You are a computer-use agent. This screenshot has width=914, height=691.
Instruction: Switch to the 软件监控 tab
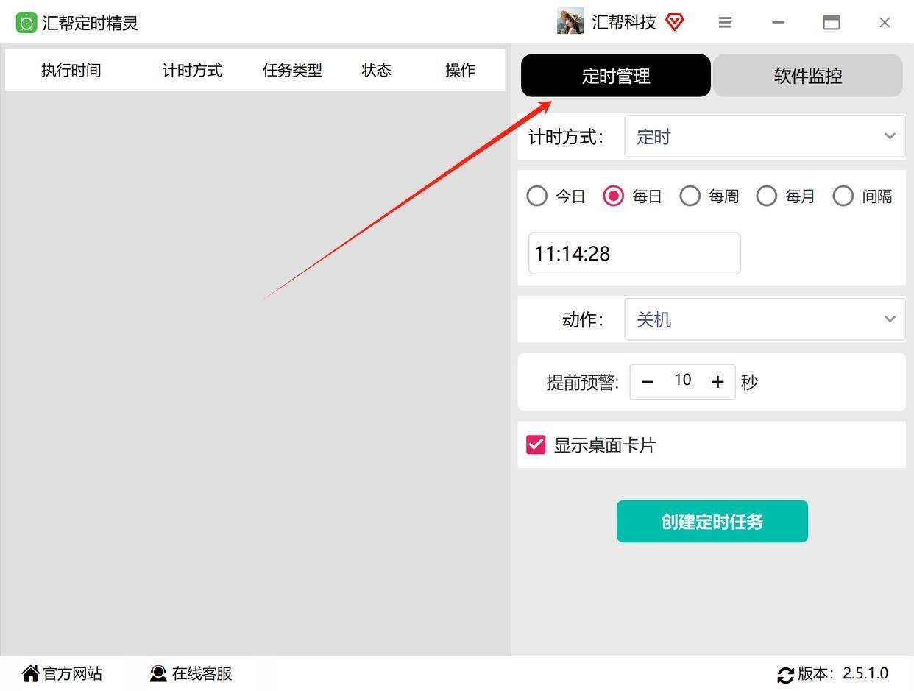(x=807, y=75)
